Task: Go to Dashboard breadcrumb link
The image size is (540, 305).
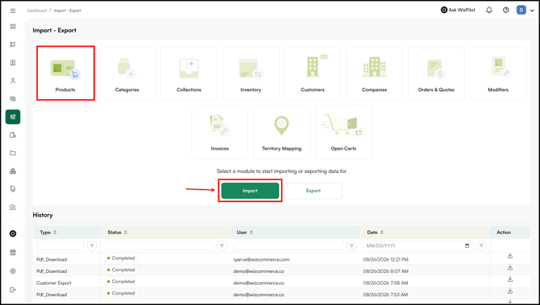Action: pos(37,10)
